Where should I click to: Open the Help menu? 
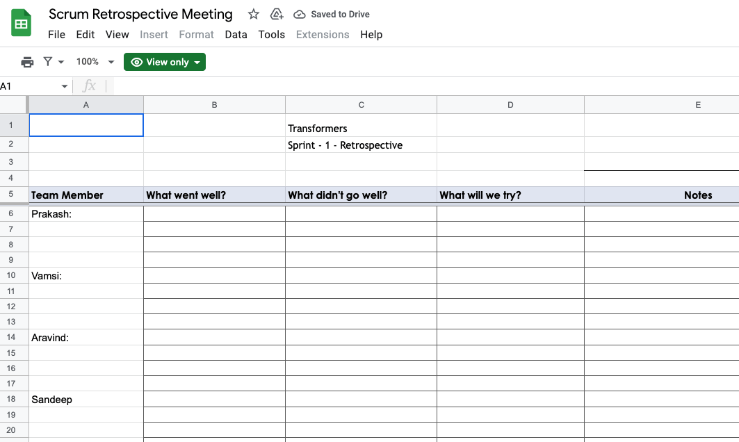coord(371,35)
